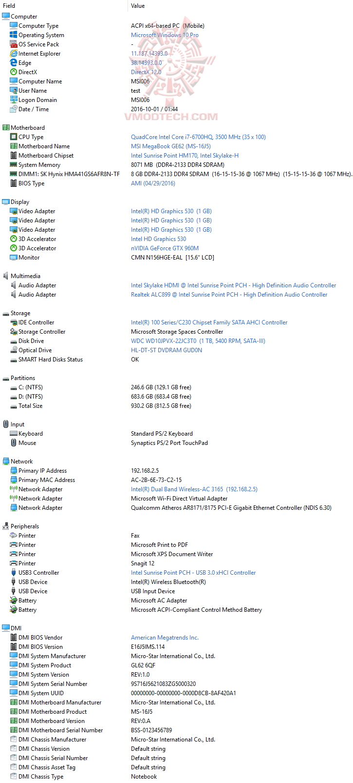The image size is (353, 783).
Task: Click the System Memory icon
Action: tap(14, 164)
